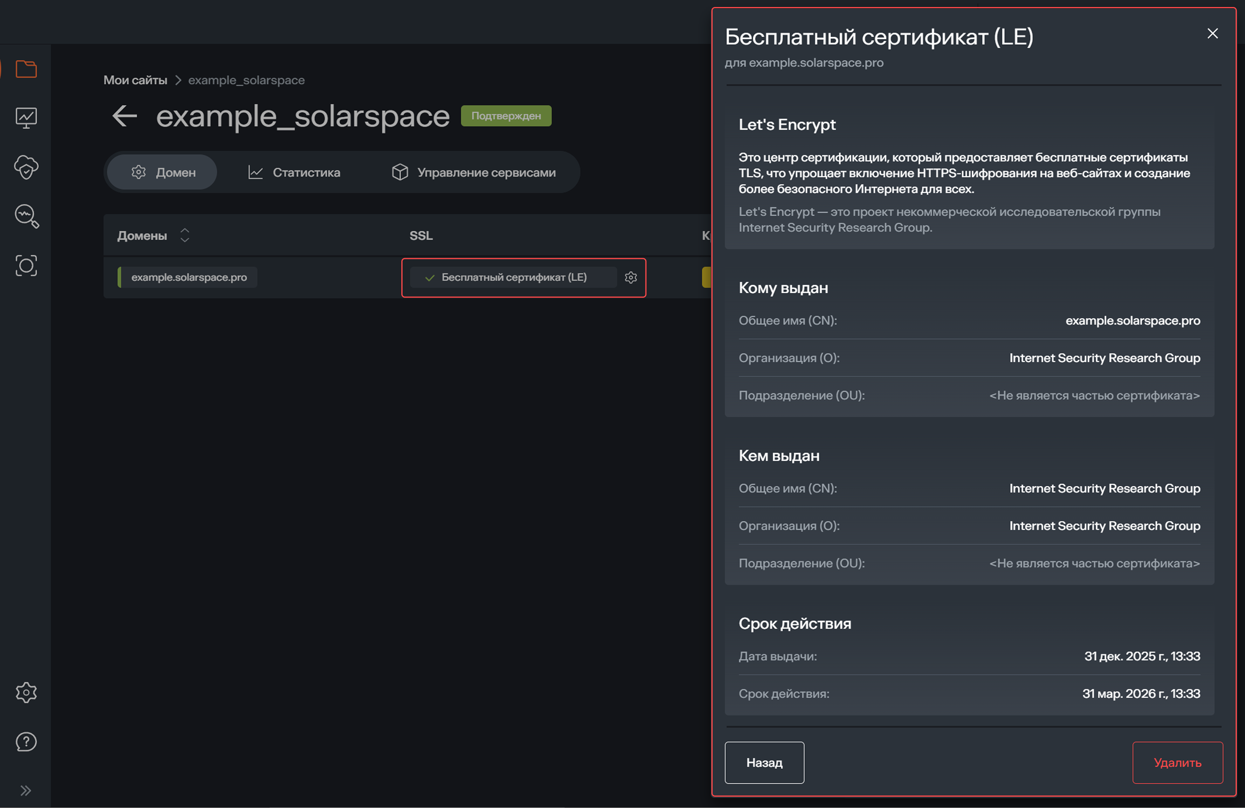Sort domains using the Домены column arrows
The image size is (1245, 808).
point(184,235)
